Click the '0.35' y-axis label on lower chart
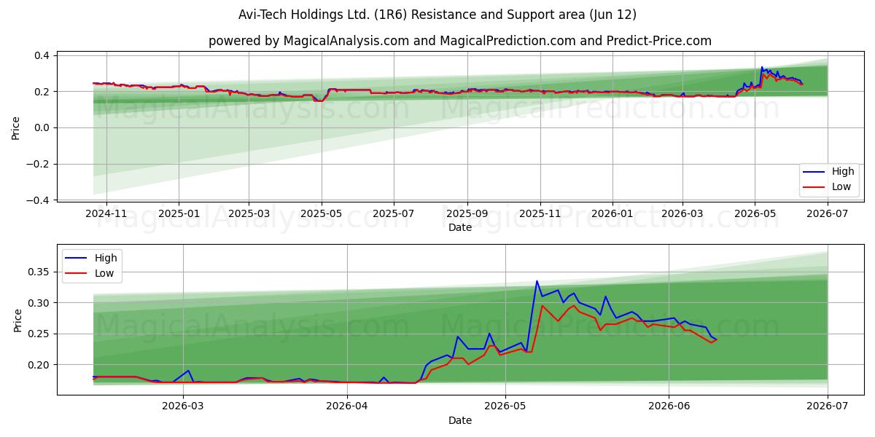This screenshot has width=875, height=437. click(39, 272)
